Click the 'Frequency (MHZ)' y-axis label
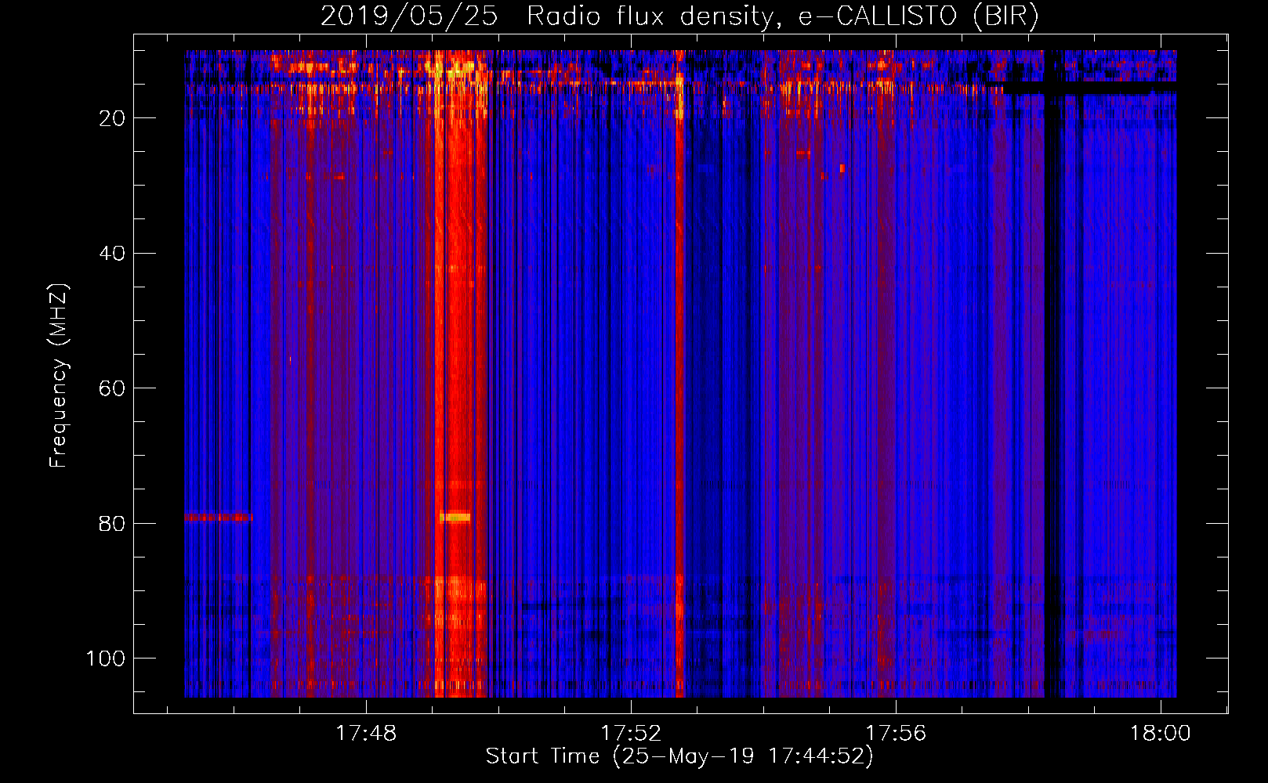Screen dimensions: 1268x783 (x=59, y=376)
